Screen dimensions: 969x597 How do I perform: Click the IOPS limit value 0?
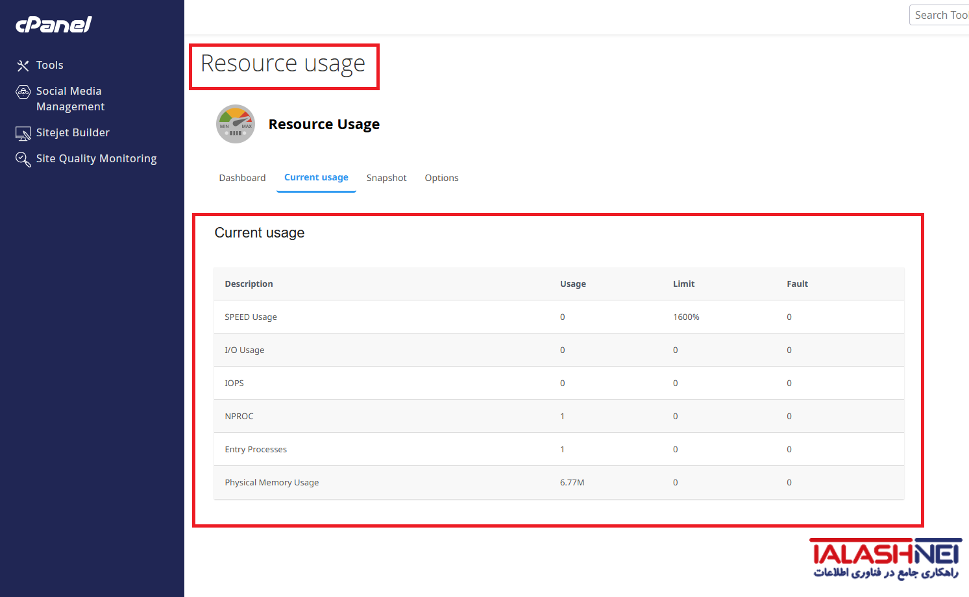pyautogui.click(x=675, y=383)
